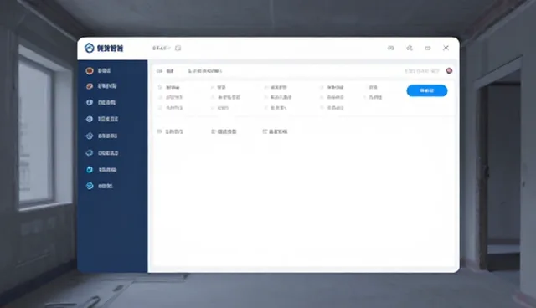This screenshot has height=308, width=536.
Task: Click the blue pill-shaped button
Action: [427, 90]
